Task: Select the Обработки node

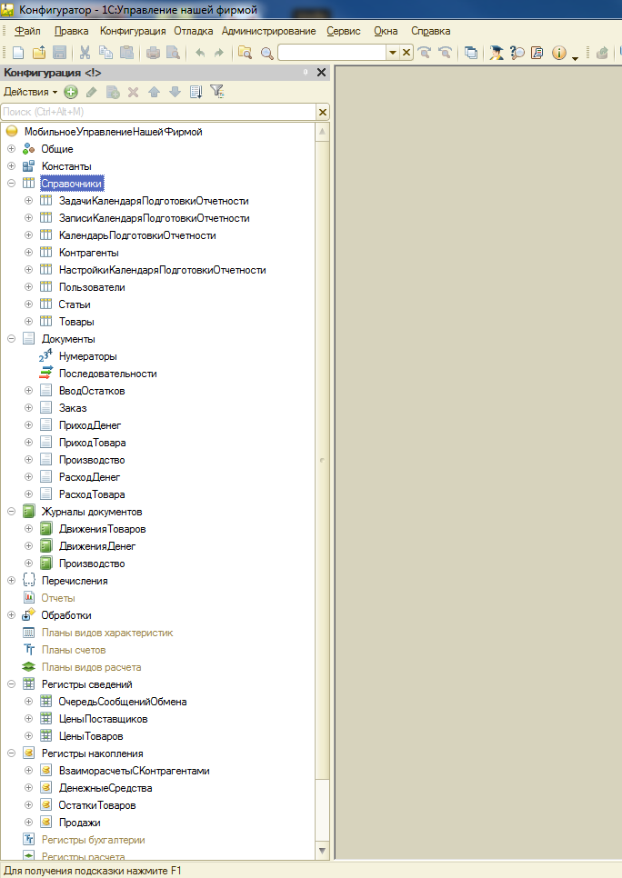Action: click(x=66, y=615)
